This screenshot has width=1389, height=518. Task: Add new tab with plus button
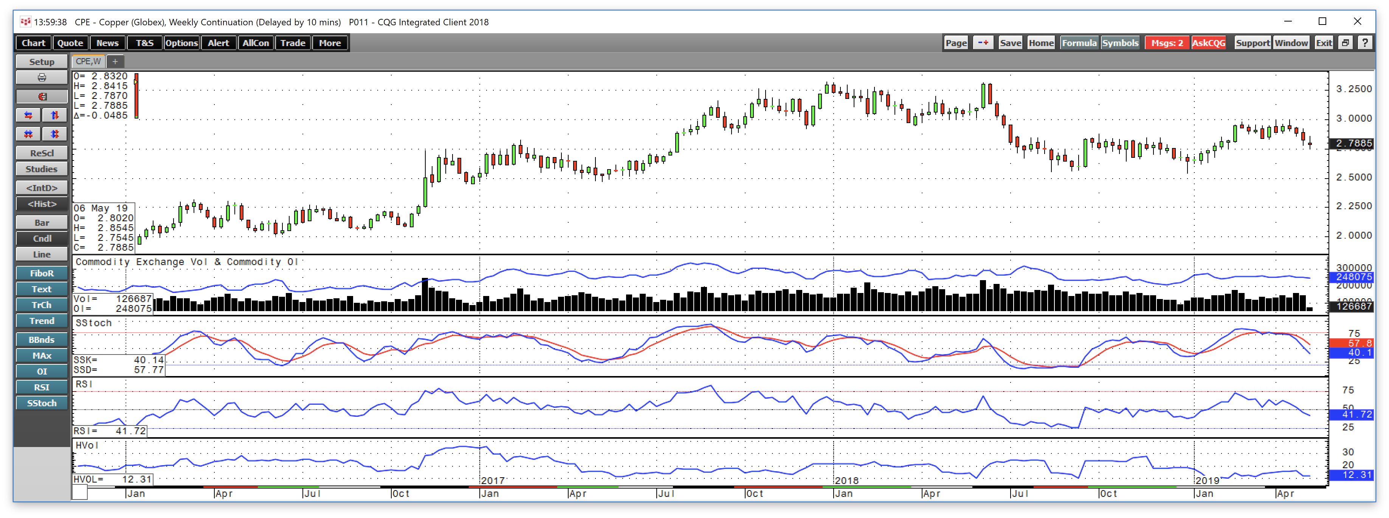[x=115, y=62]
